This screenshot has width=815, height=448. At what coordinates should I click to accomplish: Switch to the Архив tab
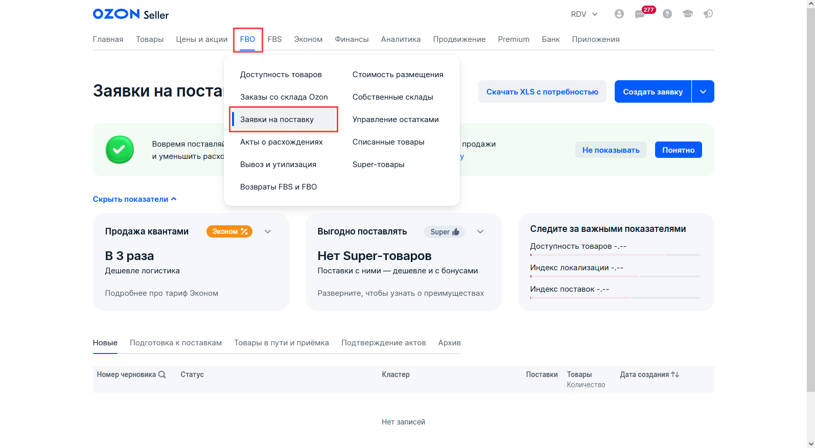point(449,343)
